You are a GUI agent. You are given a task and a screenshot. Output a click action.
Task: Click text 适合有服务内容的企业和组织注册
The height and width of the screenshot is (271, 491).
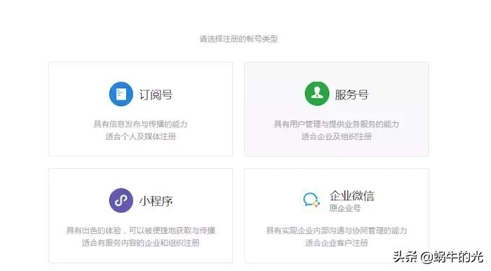click(140, 243)
